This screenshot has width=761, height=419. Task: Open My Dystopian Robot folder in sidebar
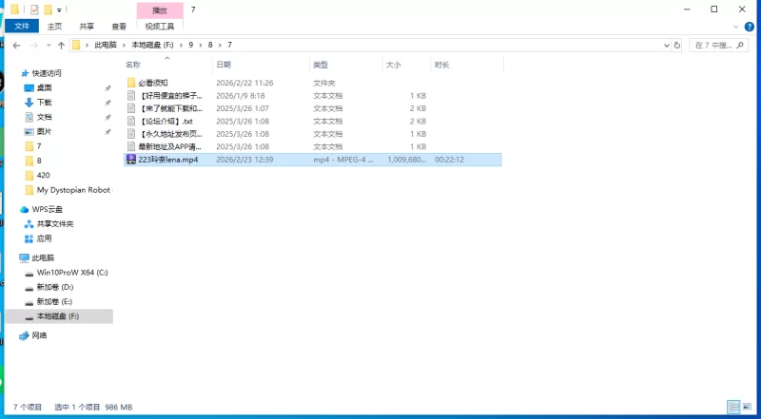coord(73,190)
